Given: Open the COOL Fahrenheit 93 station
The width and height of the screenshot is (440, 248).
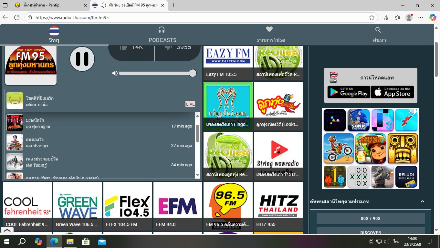Looking at the screenshot, I should pos(28,206).
